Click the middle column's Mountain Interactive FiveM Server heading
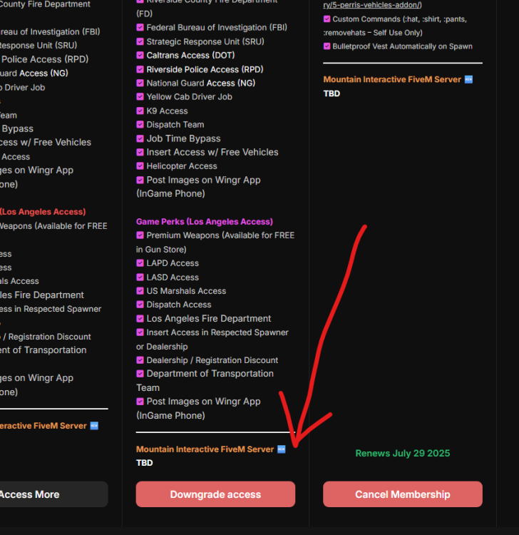Image resolution: width=519 pixels, height=535 pixels. tap(205, 449)
